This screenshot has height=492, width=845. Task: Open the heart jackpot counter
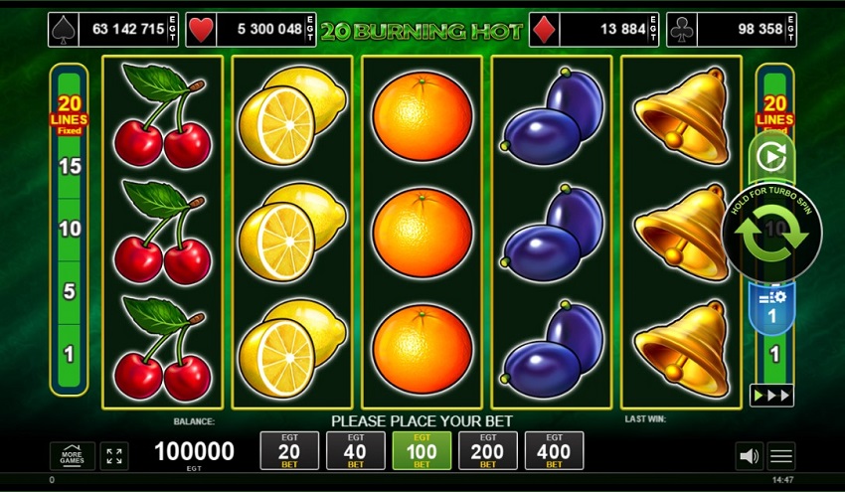[251, 30]
